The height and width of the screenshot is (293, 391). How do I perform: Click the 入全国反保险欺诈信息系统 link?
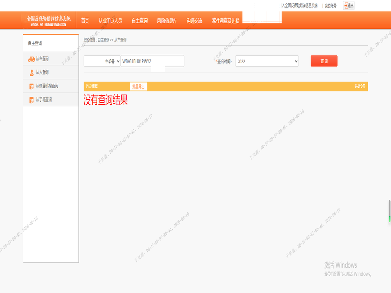coord(299,6)
